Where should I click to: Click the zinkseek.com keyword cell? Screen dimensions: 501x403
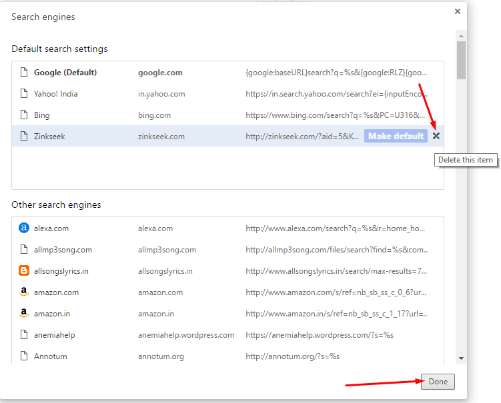pos(161,137)
